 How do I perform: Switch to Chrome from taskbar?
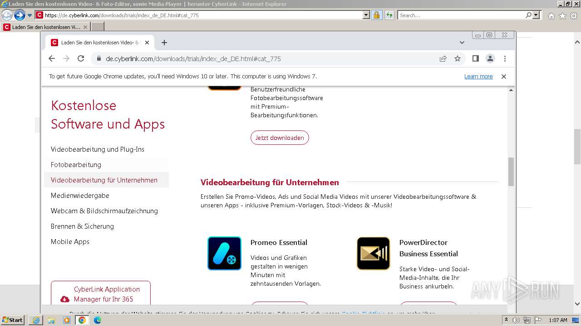tap(82, 320)
